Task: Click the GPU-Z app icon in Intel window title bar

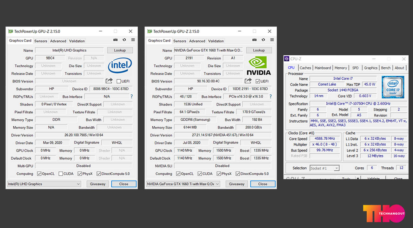Action: pyautogui.click(x=11, y=31)
